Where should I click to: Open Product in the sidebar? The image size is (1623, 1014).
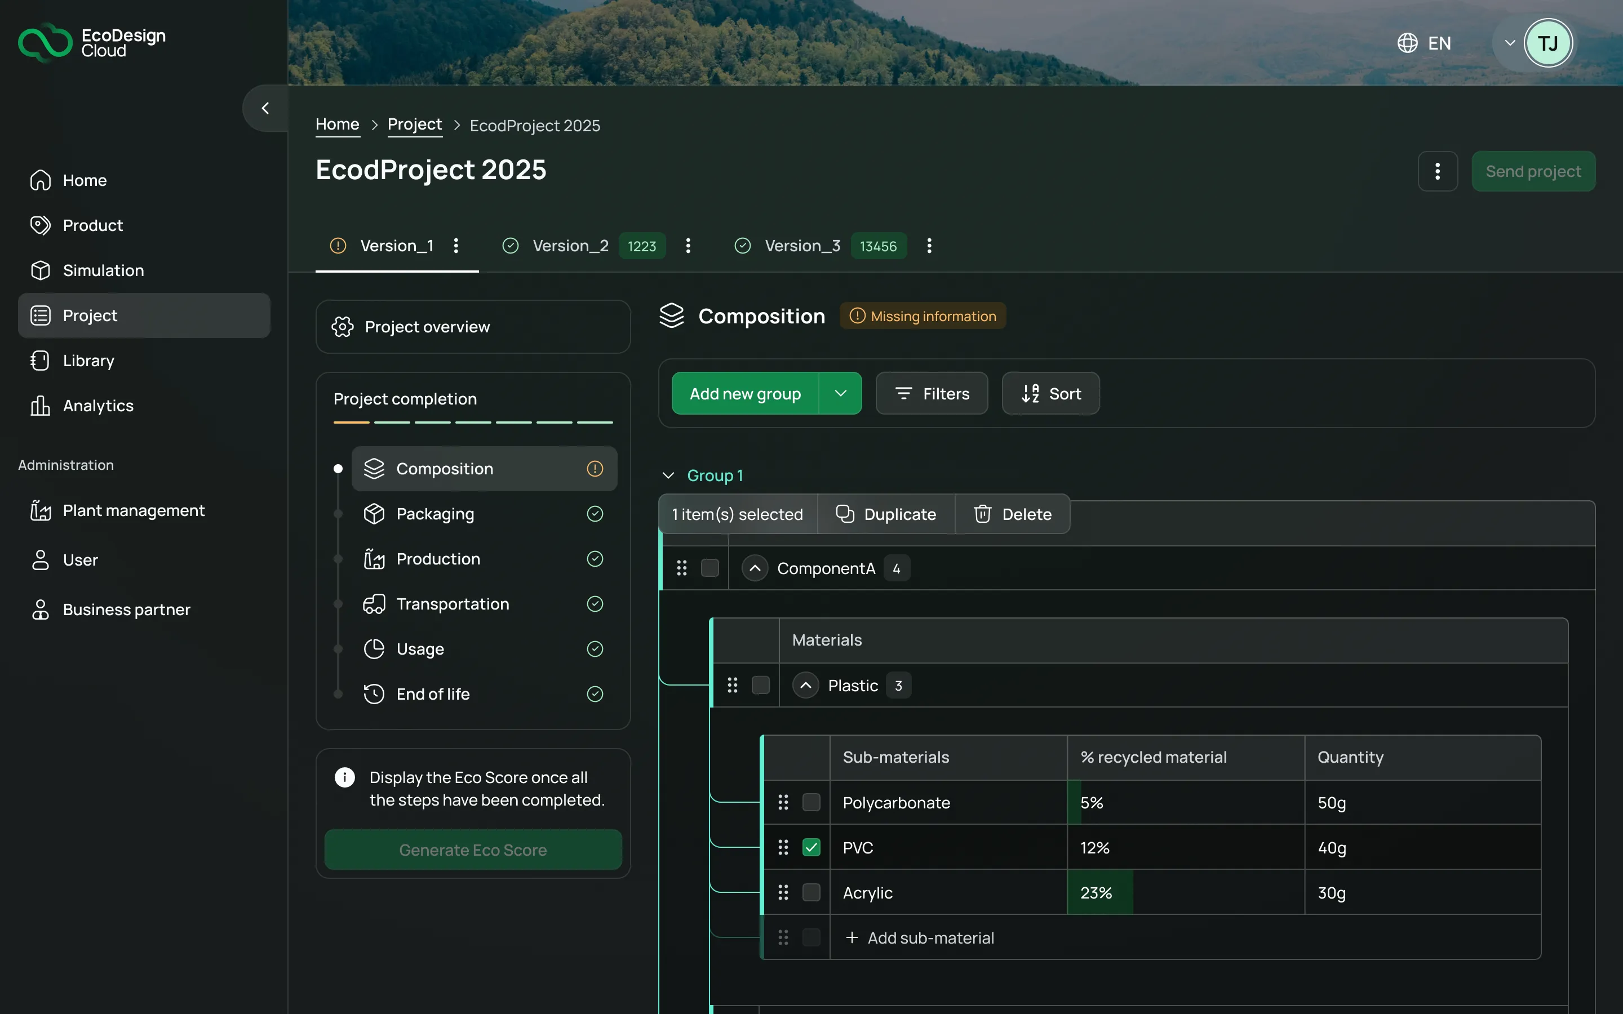144,225
